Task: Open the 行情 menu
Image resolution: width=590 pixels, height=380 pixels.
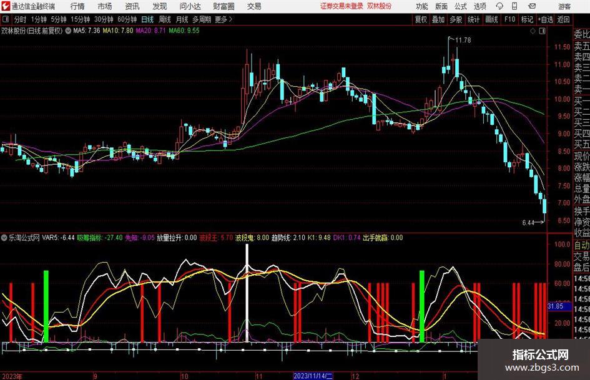Action: coord(77,6)
